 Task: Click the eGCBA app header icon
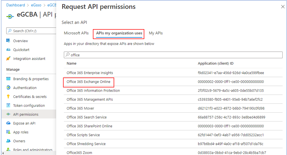(10, 16)
